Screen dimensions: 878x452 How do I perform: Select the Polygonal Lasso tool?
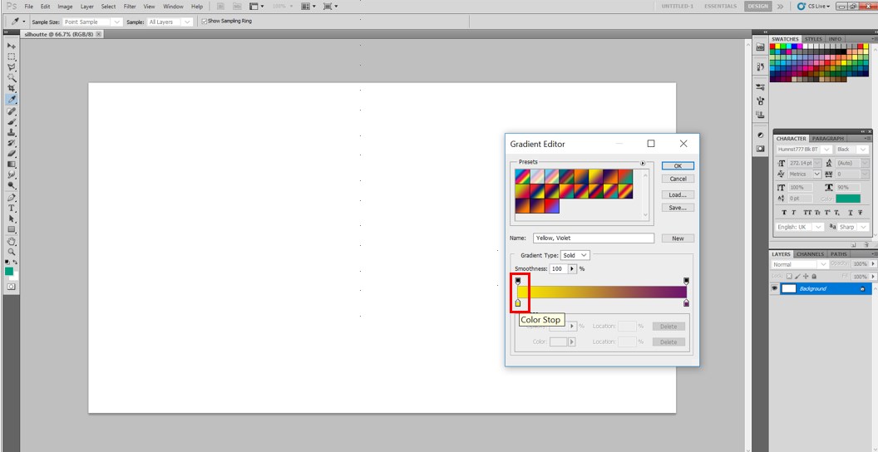(11, 67)
